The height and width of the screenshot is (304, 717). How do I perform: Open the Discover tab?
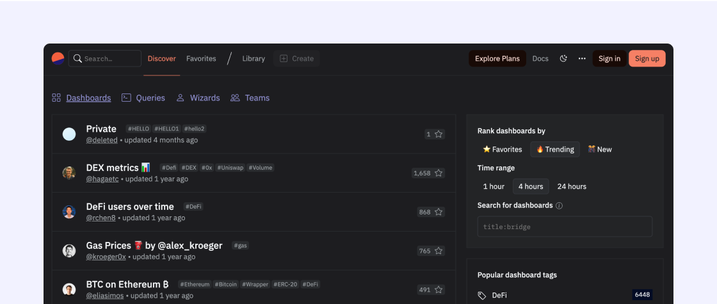click(162, 58)
